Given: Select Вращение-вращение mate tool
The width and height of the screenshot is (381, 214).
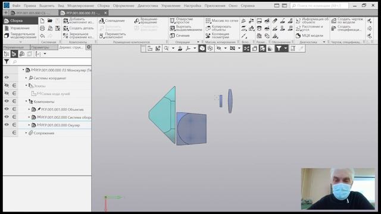Looking at the screenshot, I should point(146,21).
